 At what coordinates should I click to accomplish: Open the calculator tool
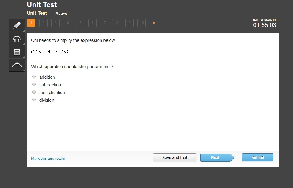17,52
